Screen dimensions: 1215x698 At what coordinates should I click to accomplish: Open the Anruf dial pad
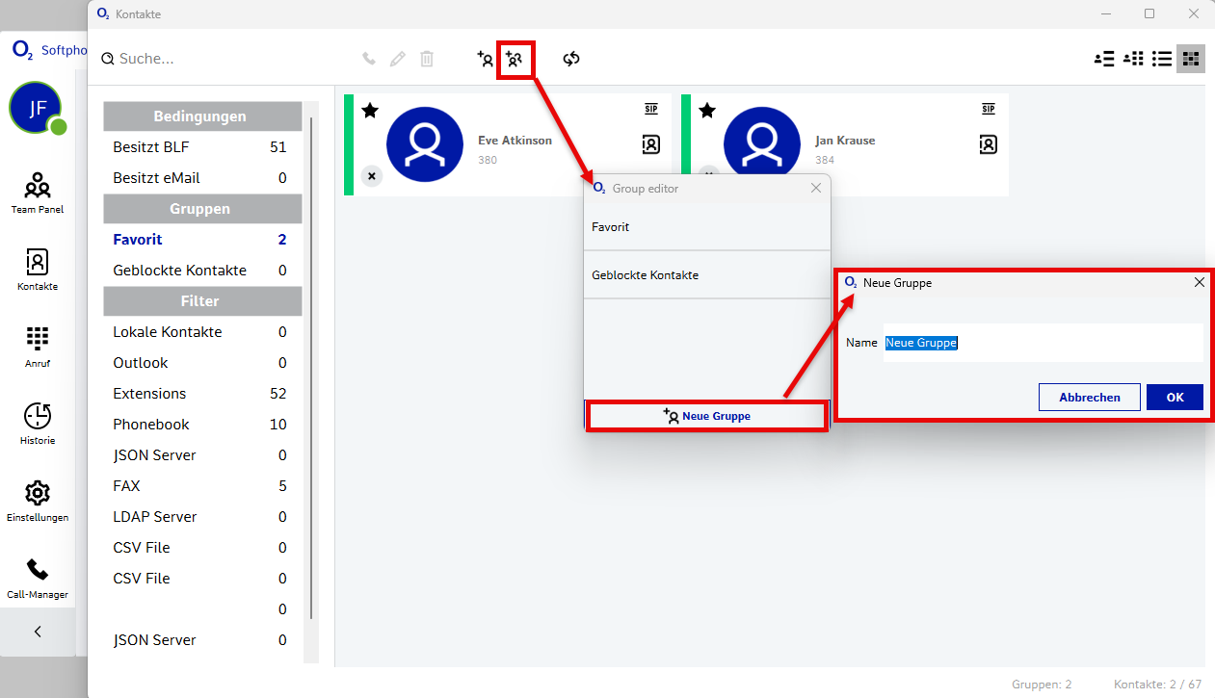[x=38, y=347]
